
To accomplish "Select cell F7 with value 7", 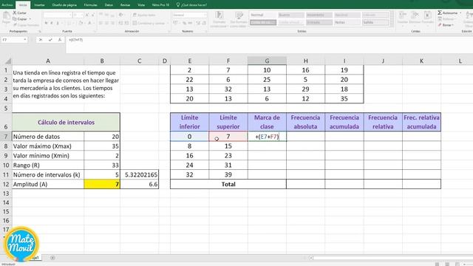I will 228,137.
